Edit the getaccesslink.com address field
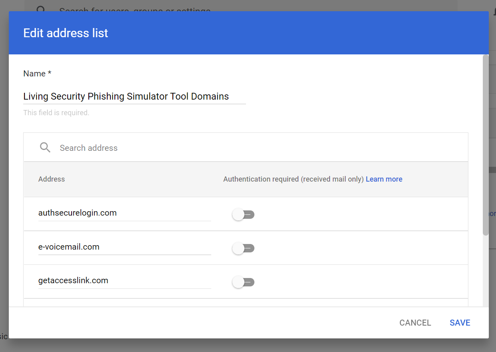Image resolution: width=496 pixels, height=352 pixels. pyautogui.click(x=124, y=281)
